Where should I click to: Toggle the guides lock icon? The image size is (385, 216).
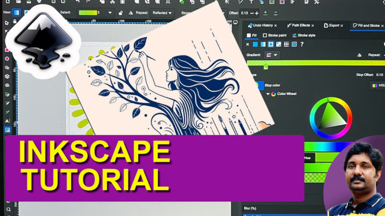(x=15, y=21)
